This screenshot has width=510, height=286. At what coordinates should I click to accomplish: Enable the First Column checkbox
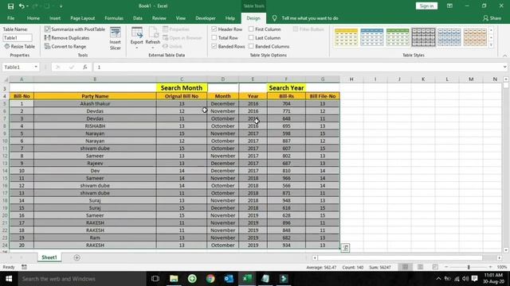[251, 29]
